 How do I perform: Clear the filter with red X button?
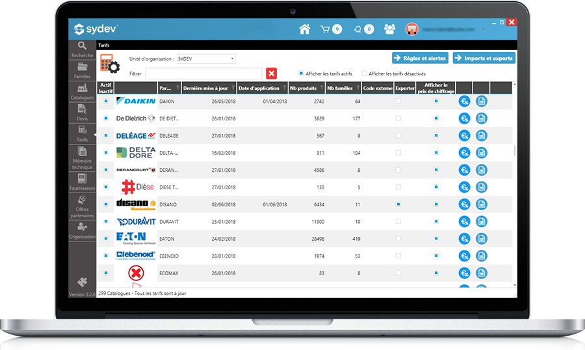[271, 74]
